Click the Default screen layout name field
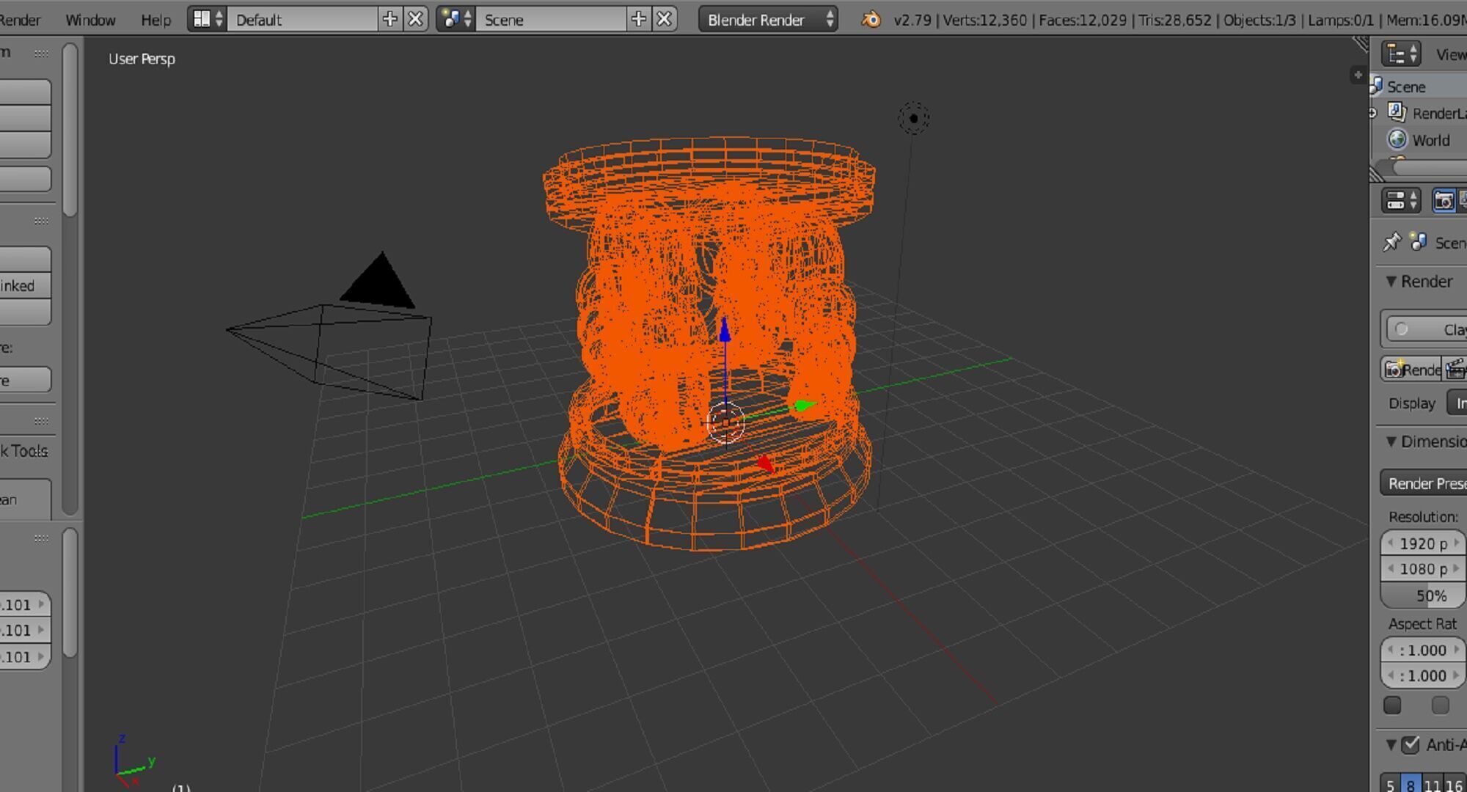This screenshot has width=1467, height=792. (303, 19)
